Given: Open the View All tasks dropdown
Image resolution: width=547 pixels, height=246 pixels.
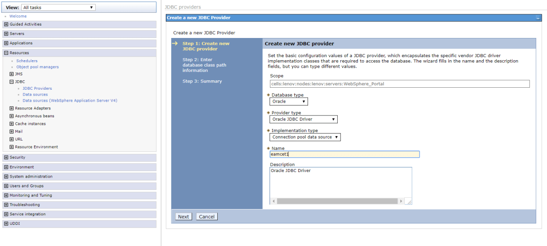Looking at the screenshot, I should [58, 7].
